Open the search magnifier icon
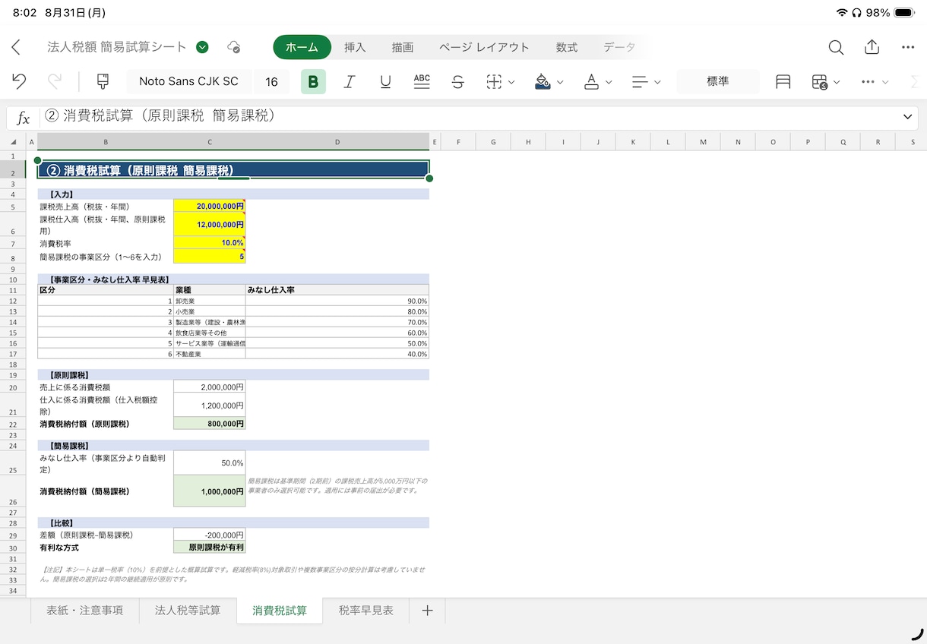Viewport: 927px width, 644px height. click(836, 47)
